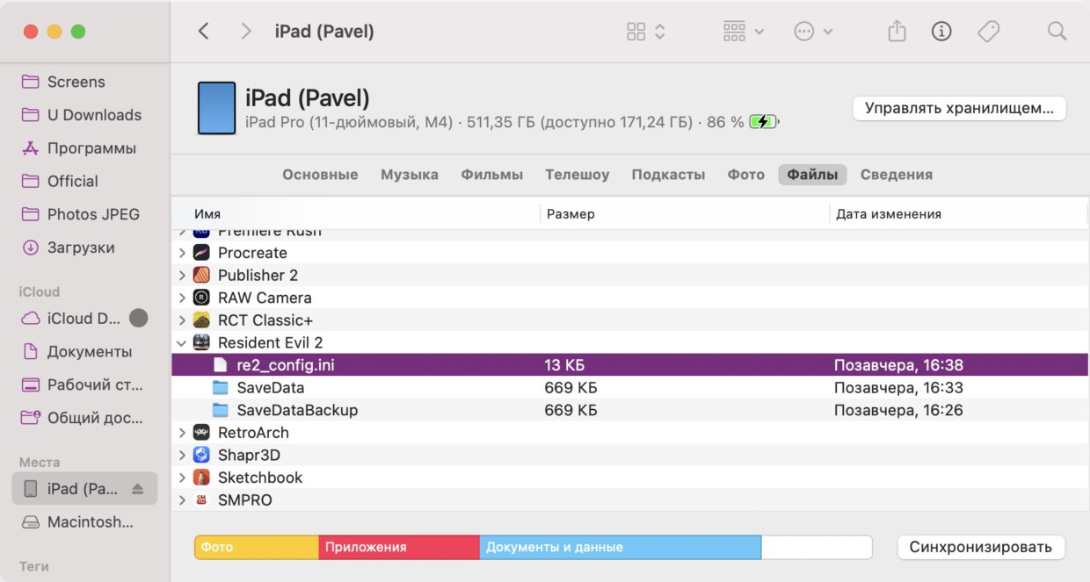This screenshot has height=582, width=1090.
Task: Click the SMPRO app icon
Action: [x=201, y=500]
